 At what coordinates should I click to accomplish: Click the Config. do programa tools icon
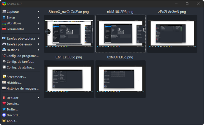[x=4, y=56]
